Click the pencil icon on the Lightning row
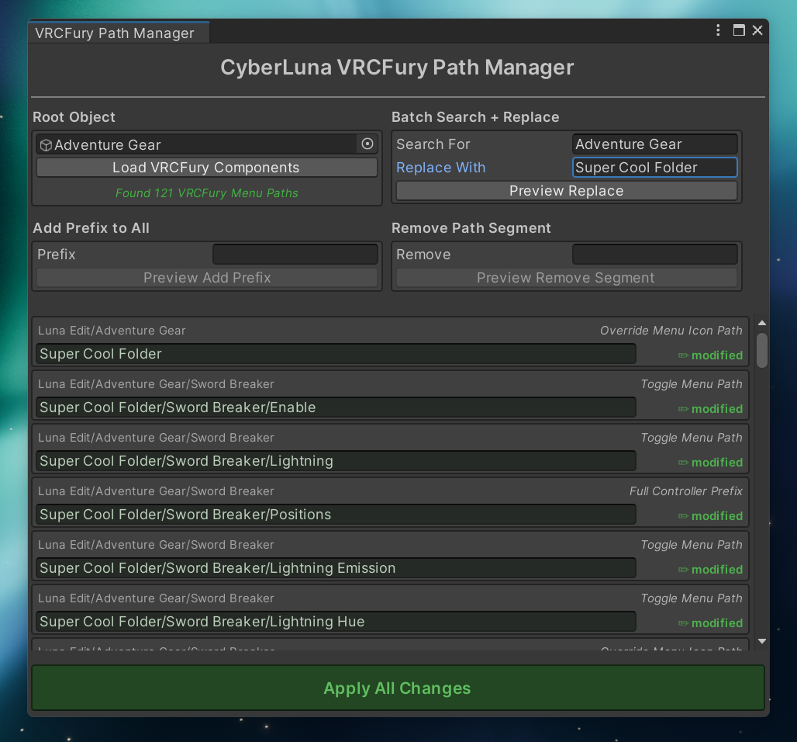Viewport: 797px width, 742px height. 683,463
